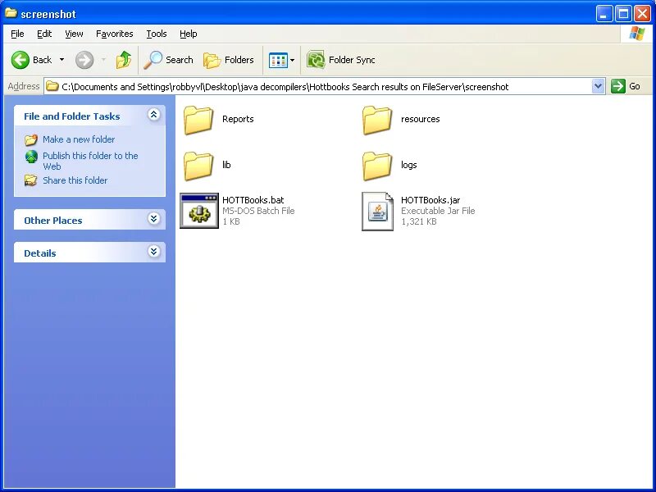Close the screenshot window
The image size is (656, 492).
click(642, 14)
